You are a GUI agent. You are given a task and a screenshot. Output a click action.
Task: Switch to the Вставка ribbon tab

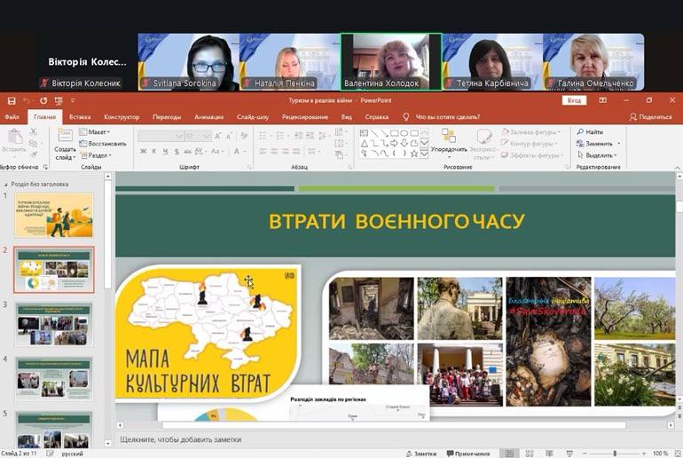[x=80, y=116]
